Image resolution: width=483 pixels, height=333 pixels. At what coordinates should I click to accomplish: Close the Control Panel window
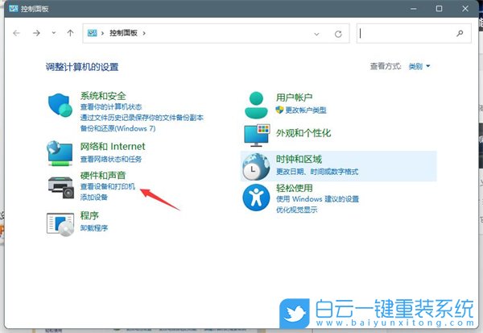(x=465, y=9)
